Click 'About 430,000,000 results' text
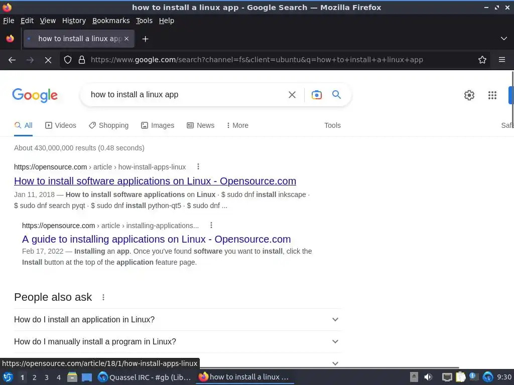The height and width of the screenshot is (385, 514). [79, 148]
